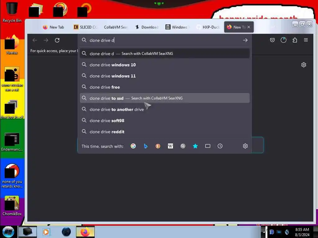Search this time with Bing
Viewport: 318px width, 238px height.
(x=145, y=146)
